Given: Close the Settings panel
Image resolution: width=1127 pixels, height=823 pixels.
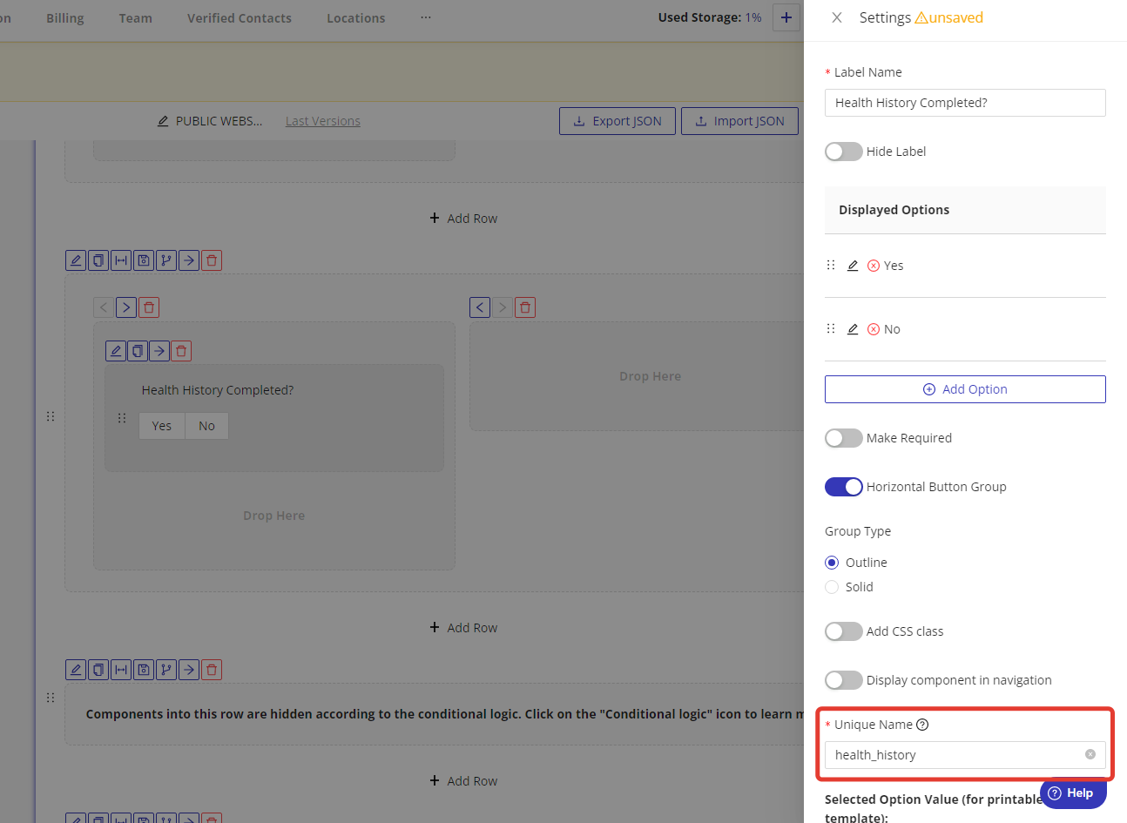Looking at the screenshot, I should (836, 17).
